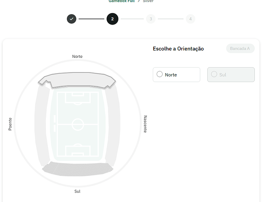273x202 pixels.
Task: Click the Norte orientation option card
Action: [176, 74]
